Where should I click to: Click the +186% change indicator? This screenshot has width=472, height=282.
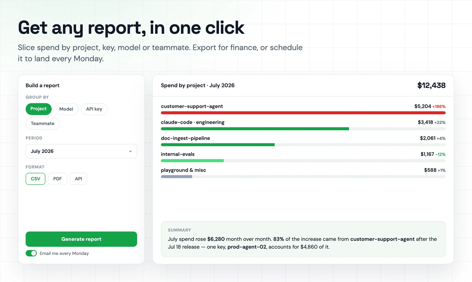tap(439, 107)
